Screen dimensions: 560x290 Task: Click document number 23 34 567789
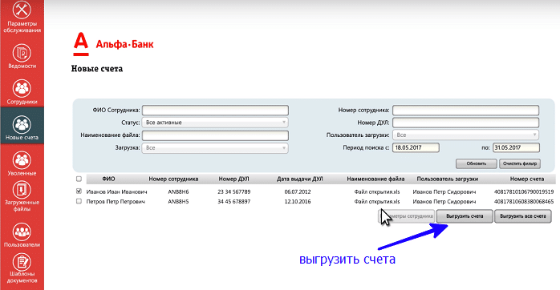[234, 192]
